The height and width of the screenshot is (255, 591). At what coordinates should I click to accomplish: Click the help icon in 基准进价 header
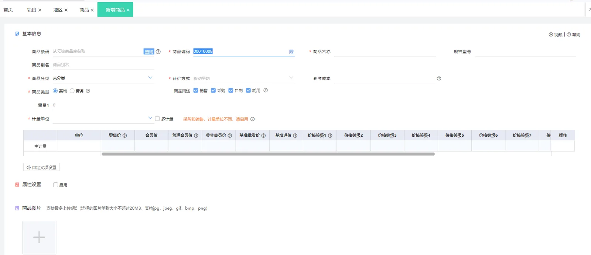click(295, 136)
